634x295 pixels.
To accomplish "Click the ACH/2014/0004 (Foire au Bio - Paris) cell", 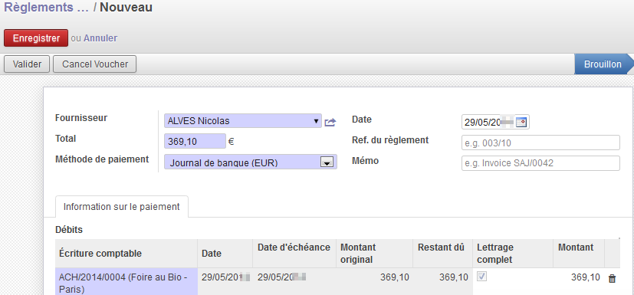I will (126, 282).
